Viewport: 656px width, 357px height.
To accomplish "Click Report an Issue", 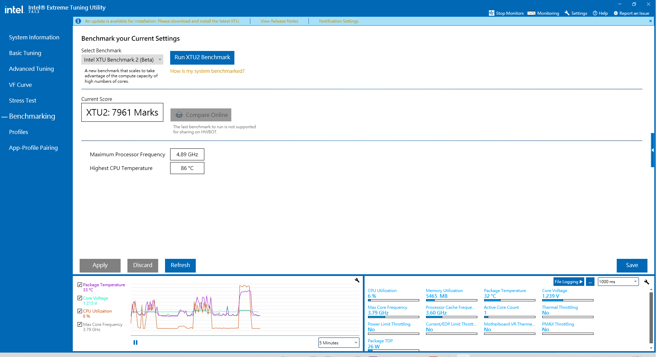I will tap(631, 13).
